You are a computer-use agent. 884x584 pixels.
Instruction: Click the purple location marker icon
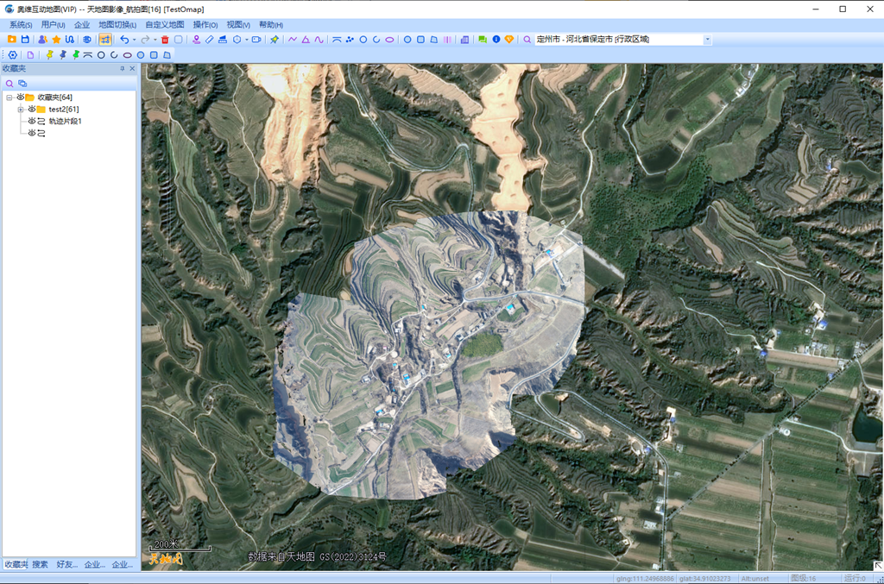click(x=197, y=40)
